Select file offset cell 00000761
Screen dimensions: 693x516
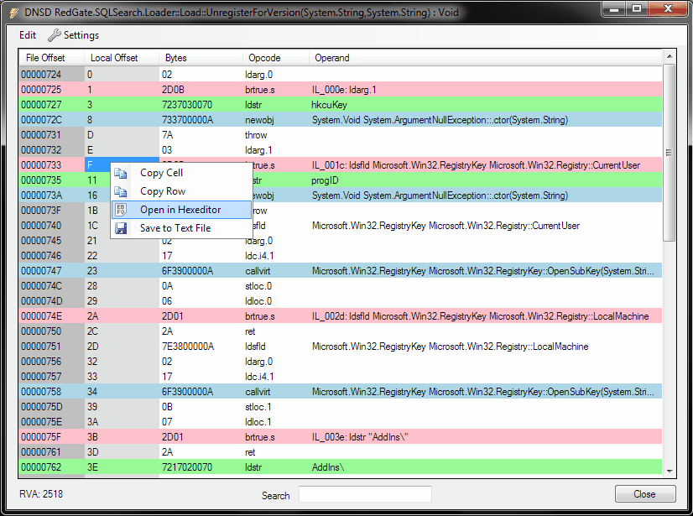tap(52, 452)
